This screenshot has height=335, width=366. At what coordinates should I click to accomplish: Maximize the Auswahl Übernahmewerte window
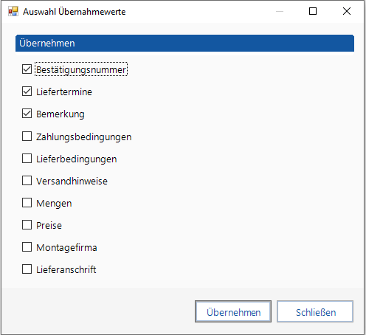coord(313,11)
